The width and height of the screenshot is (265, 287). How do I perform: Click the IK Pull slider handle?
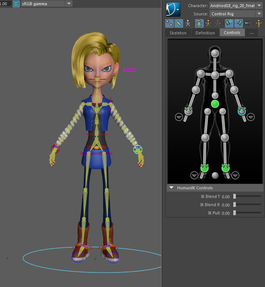click(x=234, y=213)
